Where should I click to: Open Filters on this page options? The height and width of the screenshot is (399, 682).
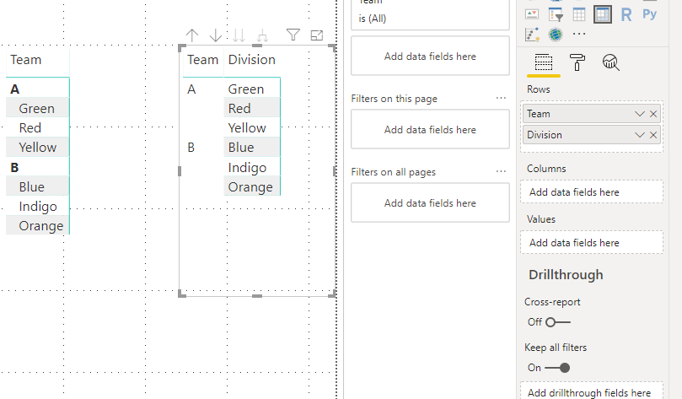(x=501, y=99)
